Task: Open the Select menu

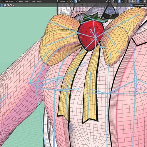Action: click(27, 1)
